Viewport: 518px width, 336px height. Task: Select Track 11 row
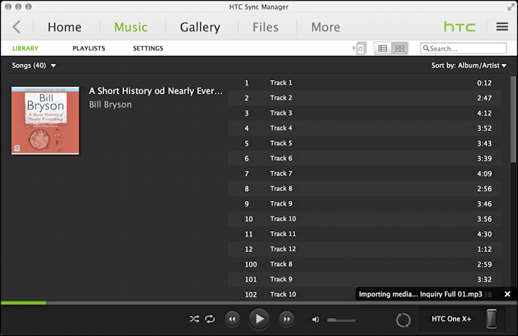tap(364, 234)
